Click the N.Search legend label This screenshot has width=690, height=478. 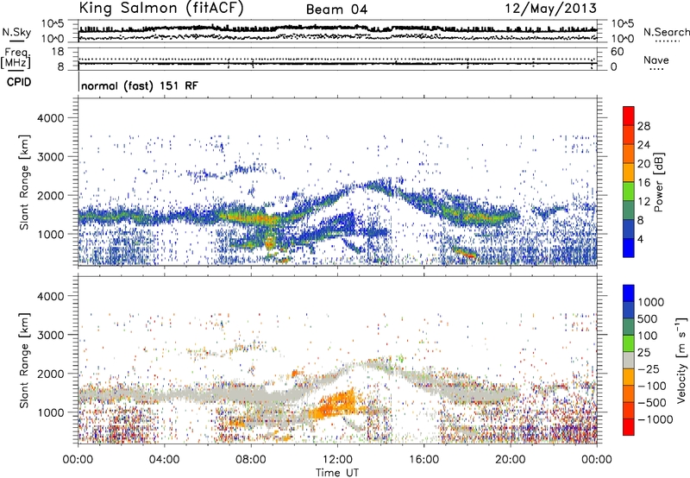(x=667, y=32)
